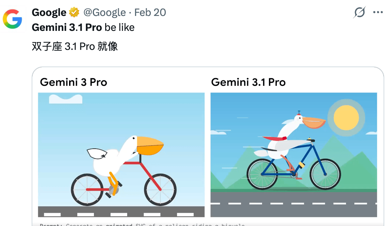Image resolution: width=388 pixels, height=226 pixels.
Task: Click the white cloud in the left image
Action: 66,99
